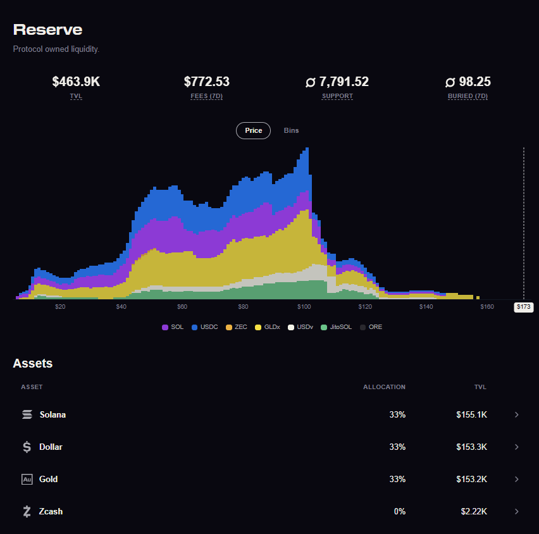Expand the Zcash asset row chevron
Image resolution: width=539 pixels, height=534 pixels.
click(x=517, y=512)
